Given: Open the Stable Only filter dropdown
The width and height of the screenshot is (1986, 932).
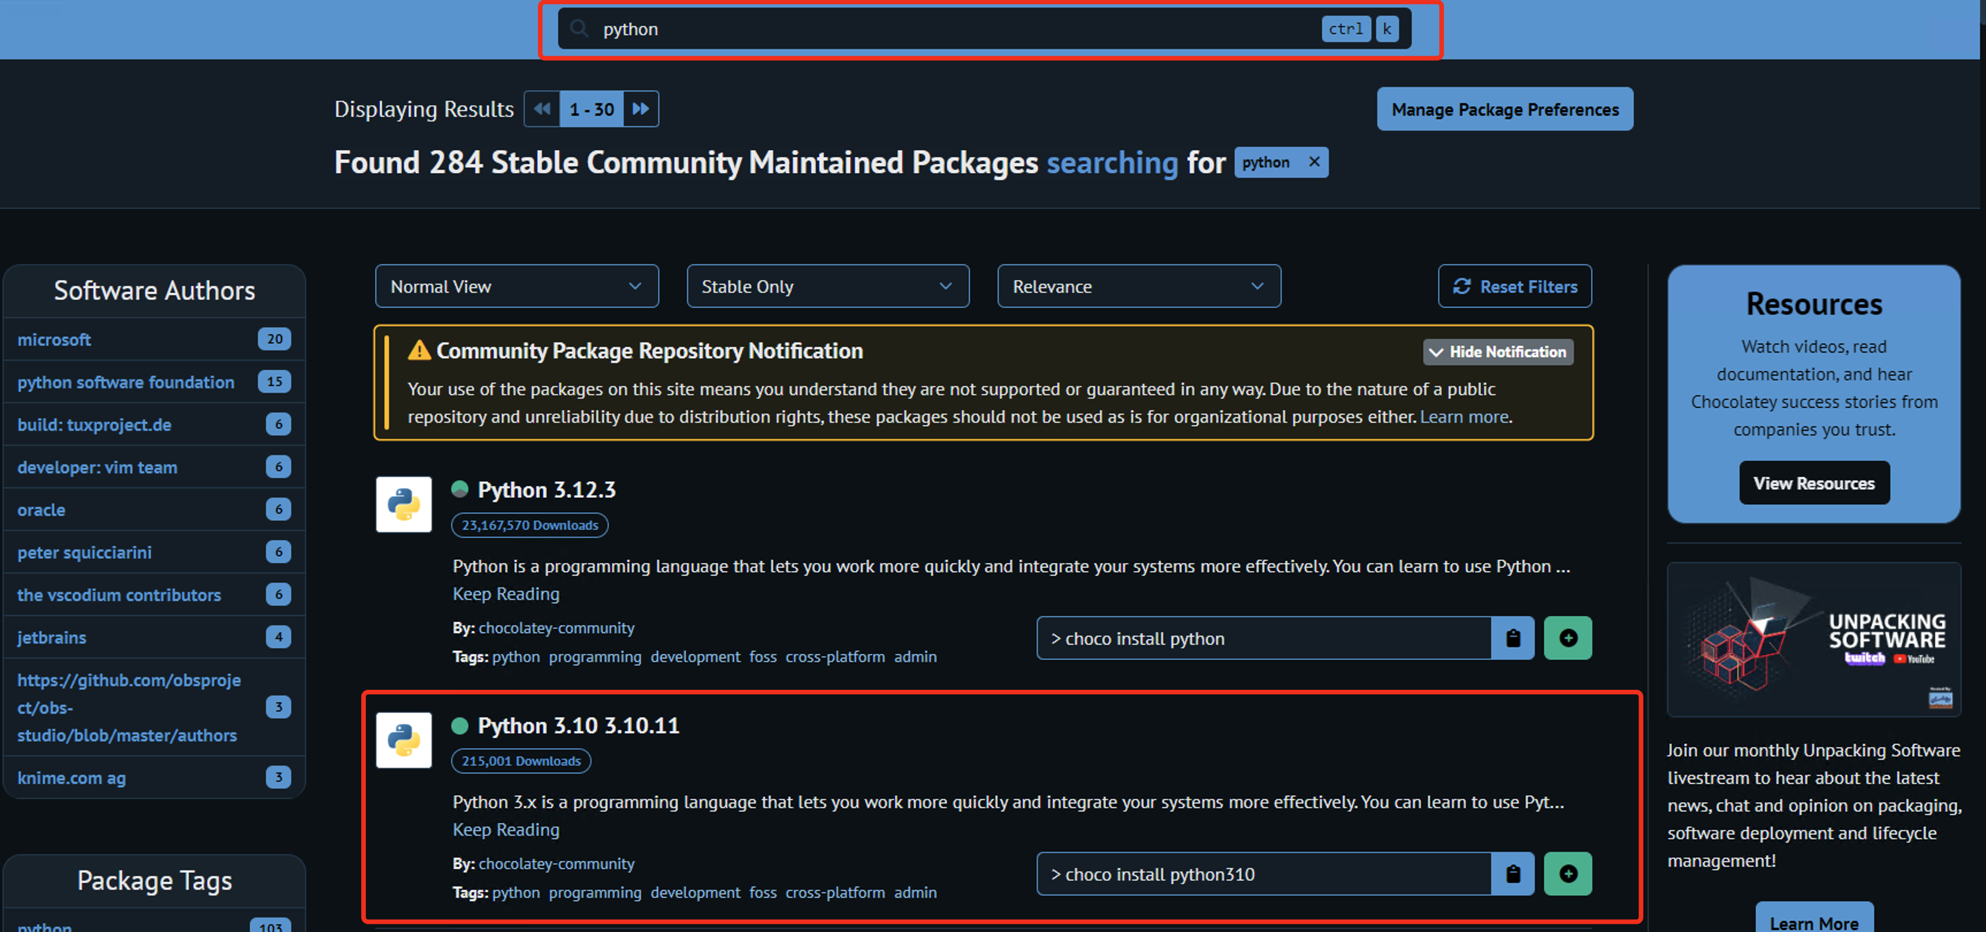Looking at the screenshot, I should point(827,287).
